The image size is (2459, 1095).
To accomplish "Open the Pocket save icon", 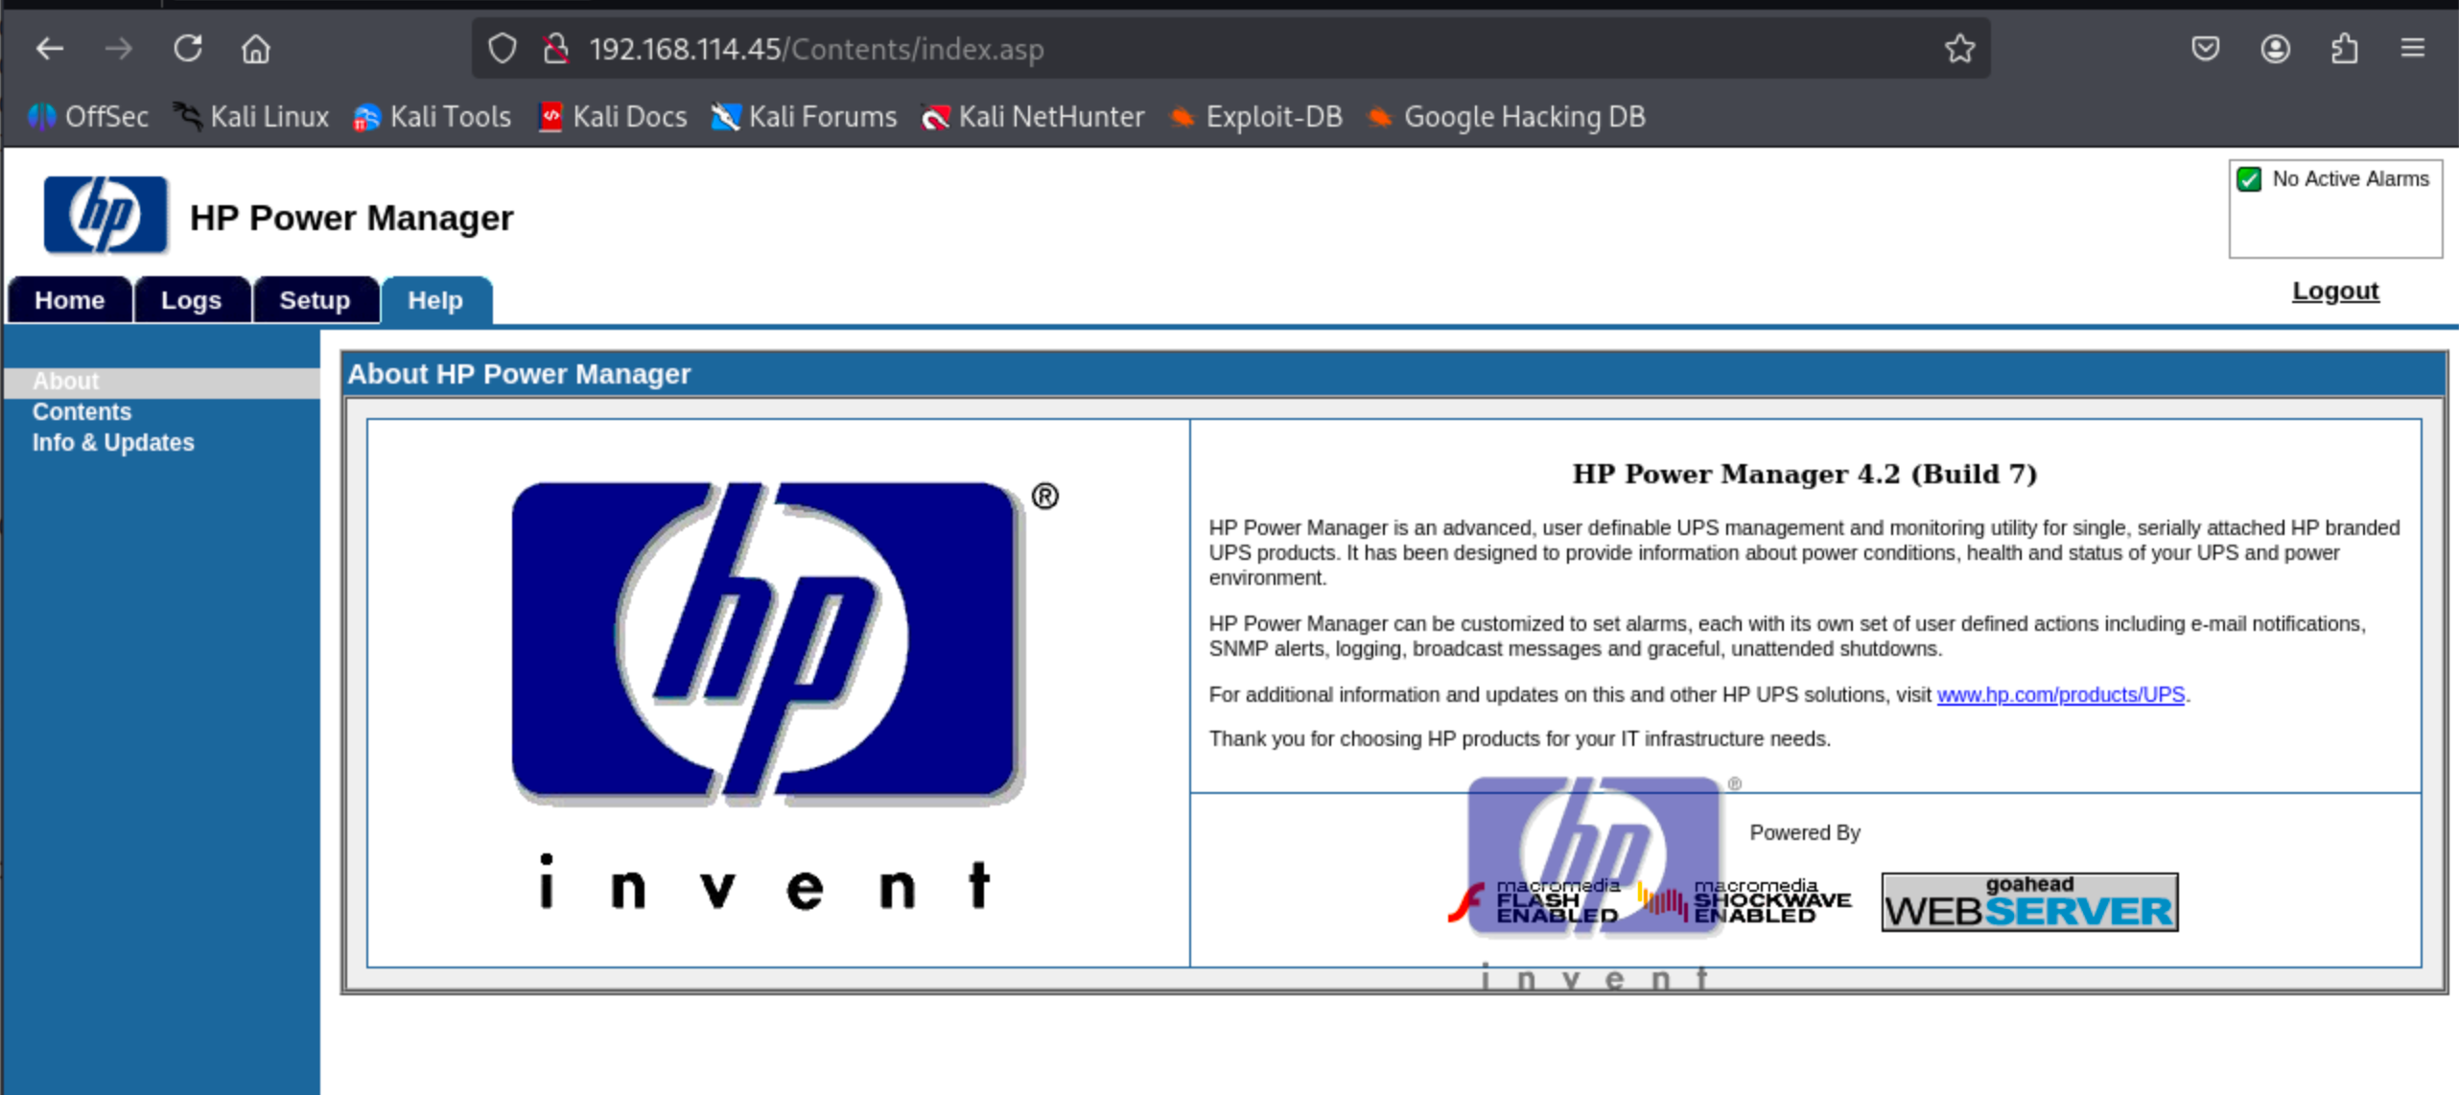I will (x=2205, y=48).
